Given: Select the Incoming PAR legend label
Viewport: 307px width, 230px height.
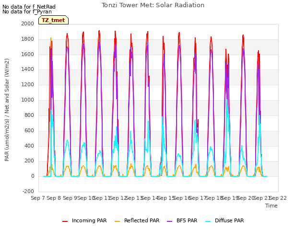Looking at the screenshot, I should click(89, 220).
